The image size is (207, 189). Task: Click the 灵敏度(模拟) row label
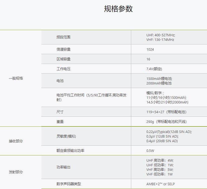[x=66, y=136]
